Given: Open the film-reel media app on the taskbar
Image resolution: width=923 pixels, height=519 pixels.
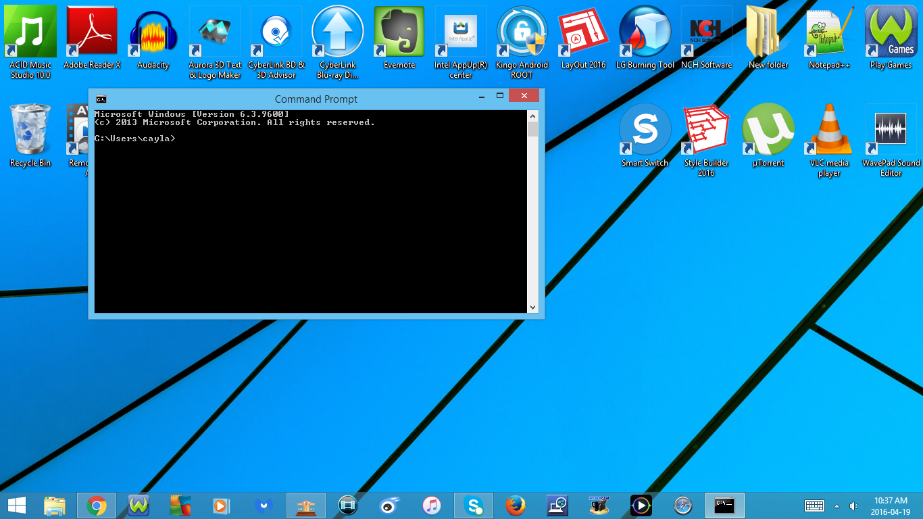Looking at the screenshot, I should (x=348, y=505).
